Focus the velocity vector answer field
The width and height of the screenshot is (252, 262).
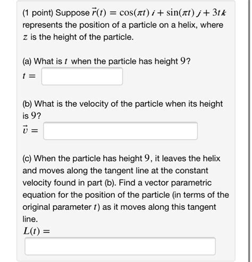tap(121, 131)
